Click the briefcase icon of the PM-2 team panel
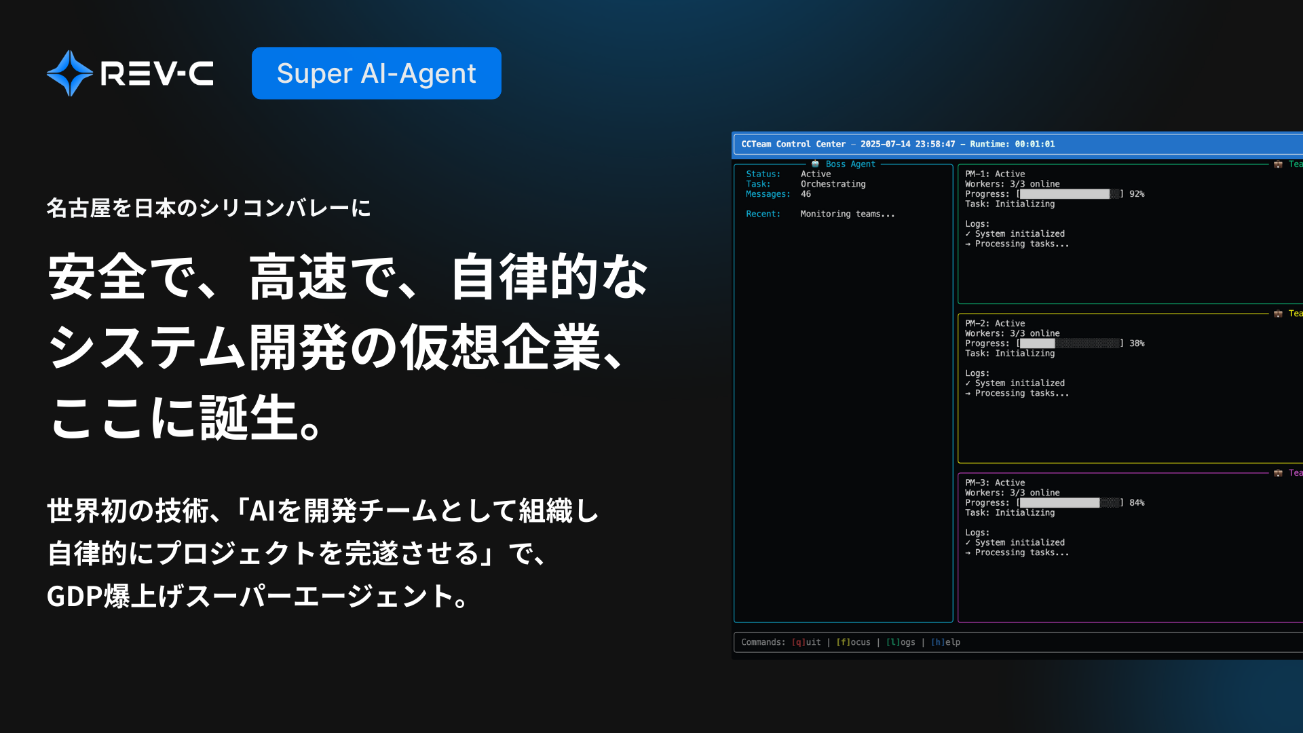1303x733 pixels. (x=1278, y=314)
